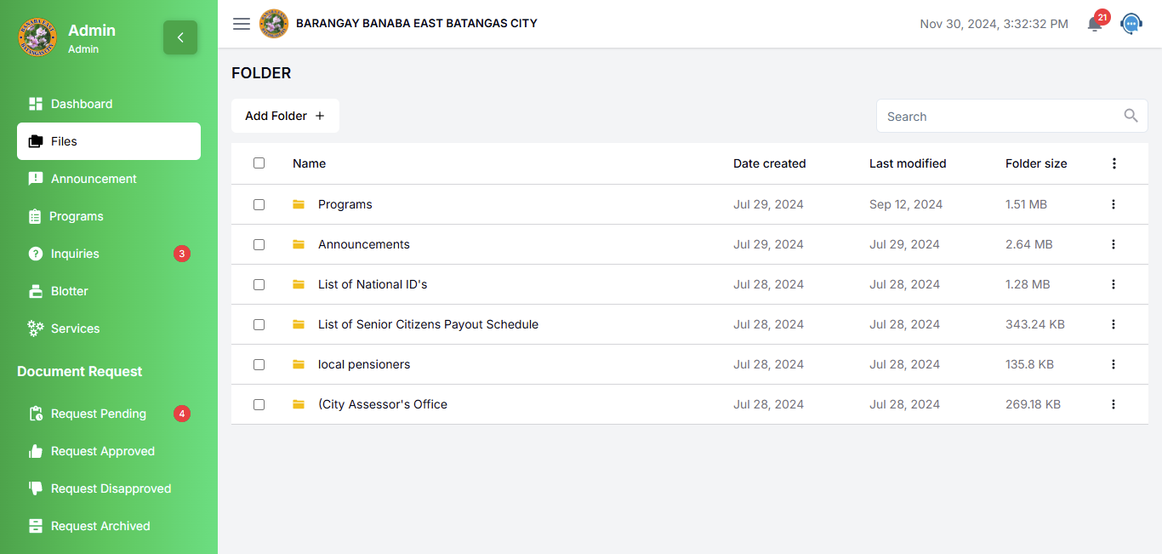The height and width of the screenshot is (554, 1162).
Task: Check the Programs folder checkbox
Action: (259, 203)
